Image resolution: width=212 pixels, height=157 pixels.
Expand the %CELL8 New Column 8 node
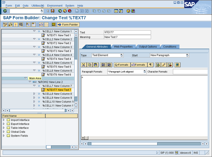[x=34, y=94]
